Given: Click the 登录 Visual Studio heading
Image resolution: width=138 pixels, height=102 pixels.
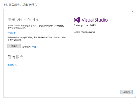Looking at the screenshot, I should (x=23, y=20).
